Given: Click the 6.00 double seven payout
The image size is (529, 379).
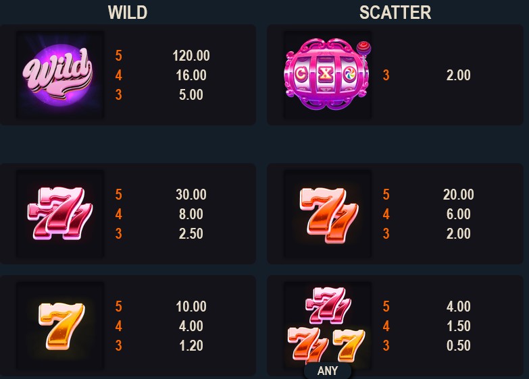Looking at the screenshot, I should click(458, 214).
